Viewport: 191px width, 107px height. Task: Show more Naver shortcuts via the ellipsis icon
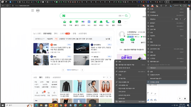(x=125, y=22)
